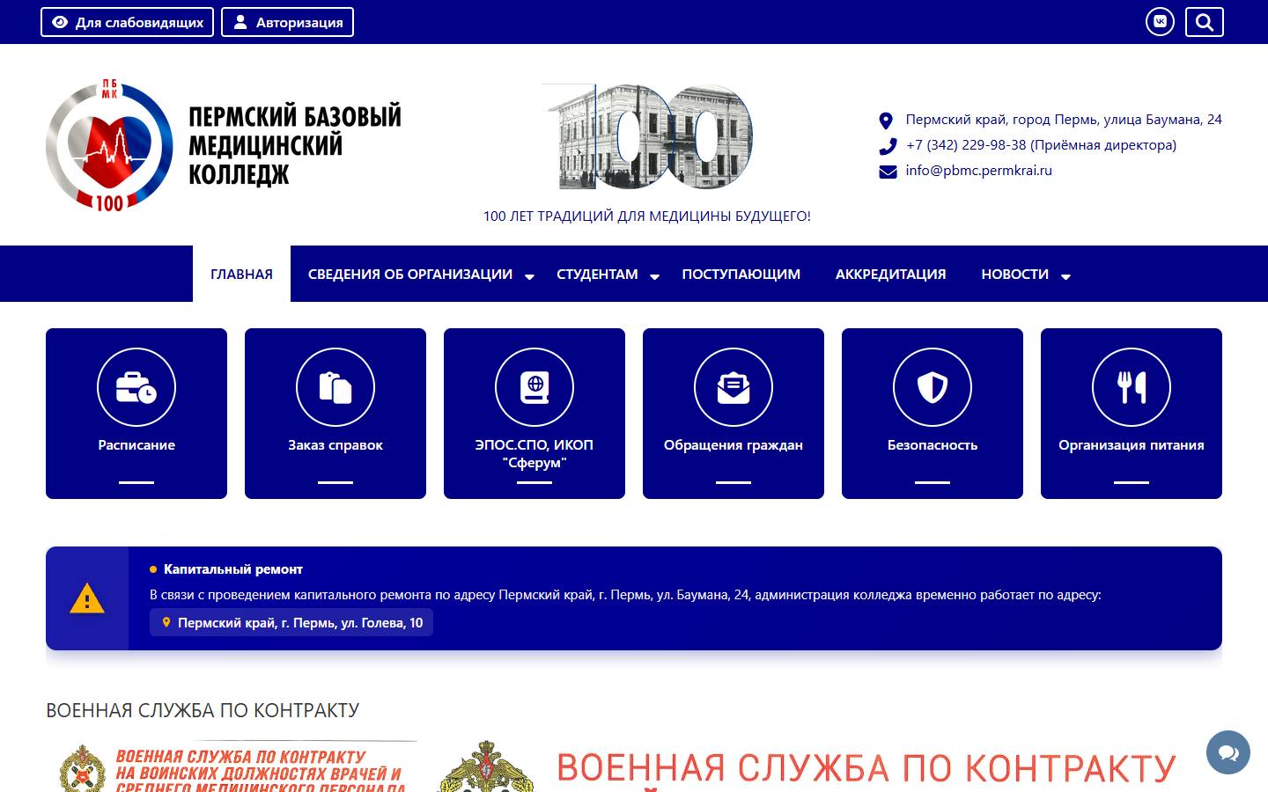Screen dimensions: 1268x792
Task: Open the Студентам menu item
Action: (x=597, y=274)
